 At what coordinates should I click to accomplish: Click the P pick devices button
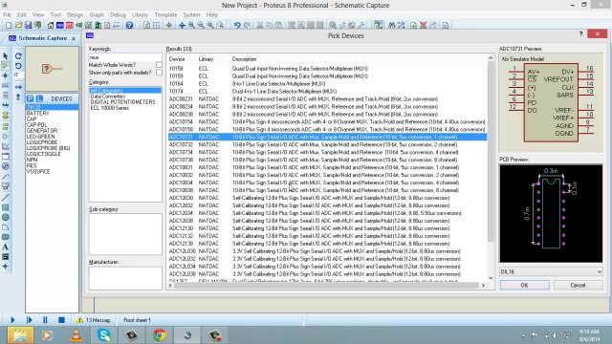pos(30,98)
